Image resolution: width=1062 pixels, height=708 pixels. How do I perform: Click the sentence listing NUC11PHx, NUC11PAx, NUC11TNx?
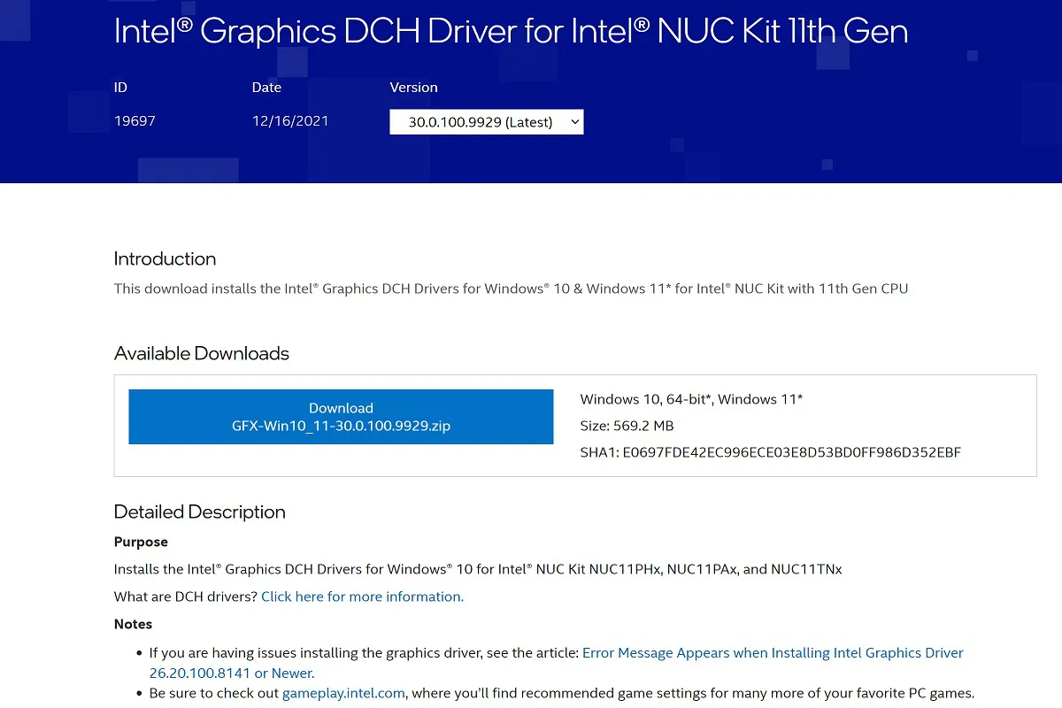[478, 569]
